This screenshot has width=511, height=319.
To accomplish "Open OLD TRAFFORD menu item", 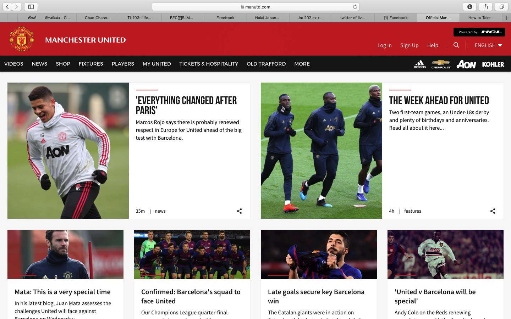I will (266, 64).
